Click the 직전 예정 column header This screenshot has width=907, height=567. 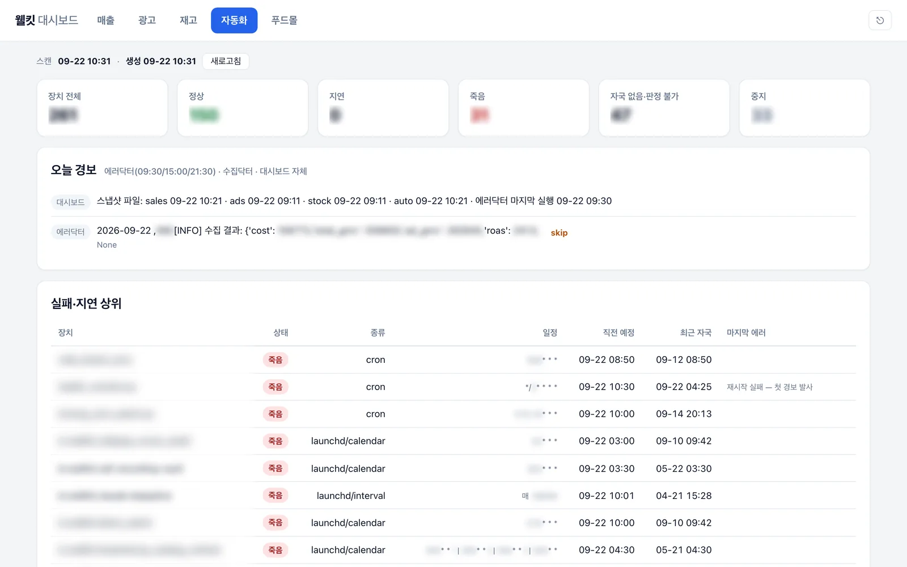point(618,333)
